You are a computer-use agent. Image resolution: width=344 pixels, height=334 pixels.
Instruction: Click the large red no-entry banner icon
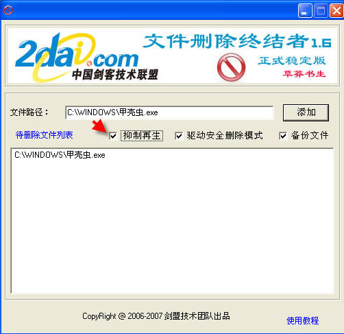(231, 67)
